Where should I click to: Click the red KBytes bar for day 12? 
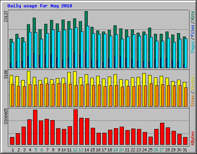pos(75,127)
